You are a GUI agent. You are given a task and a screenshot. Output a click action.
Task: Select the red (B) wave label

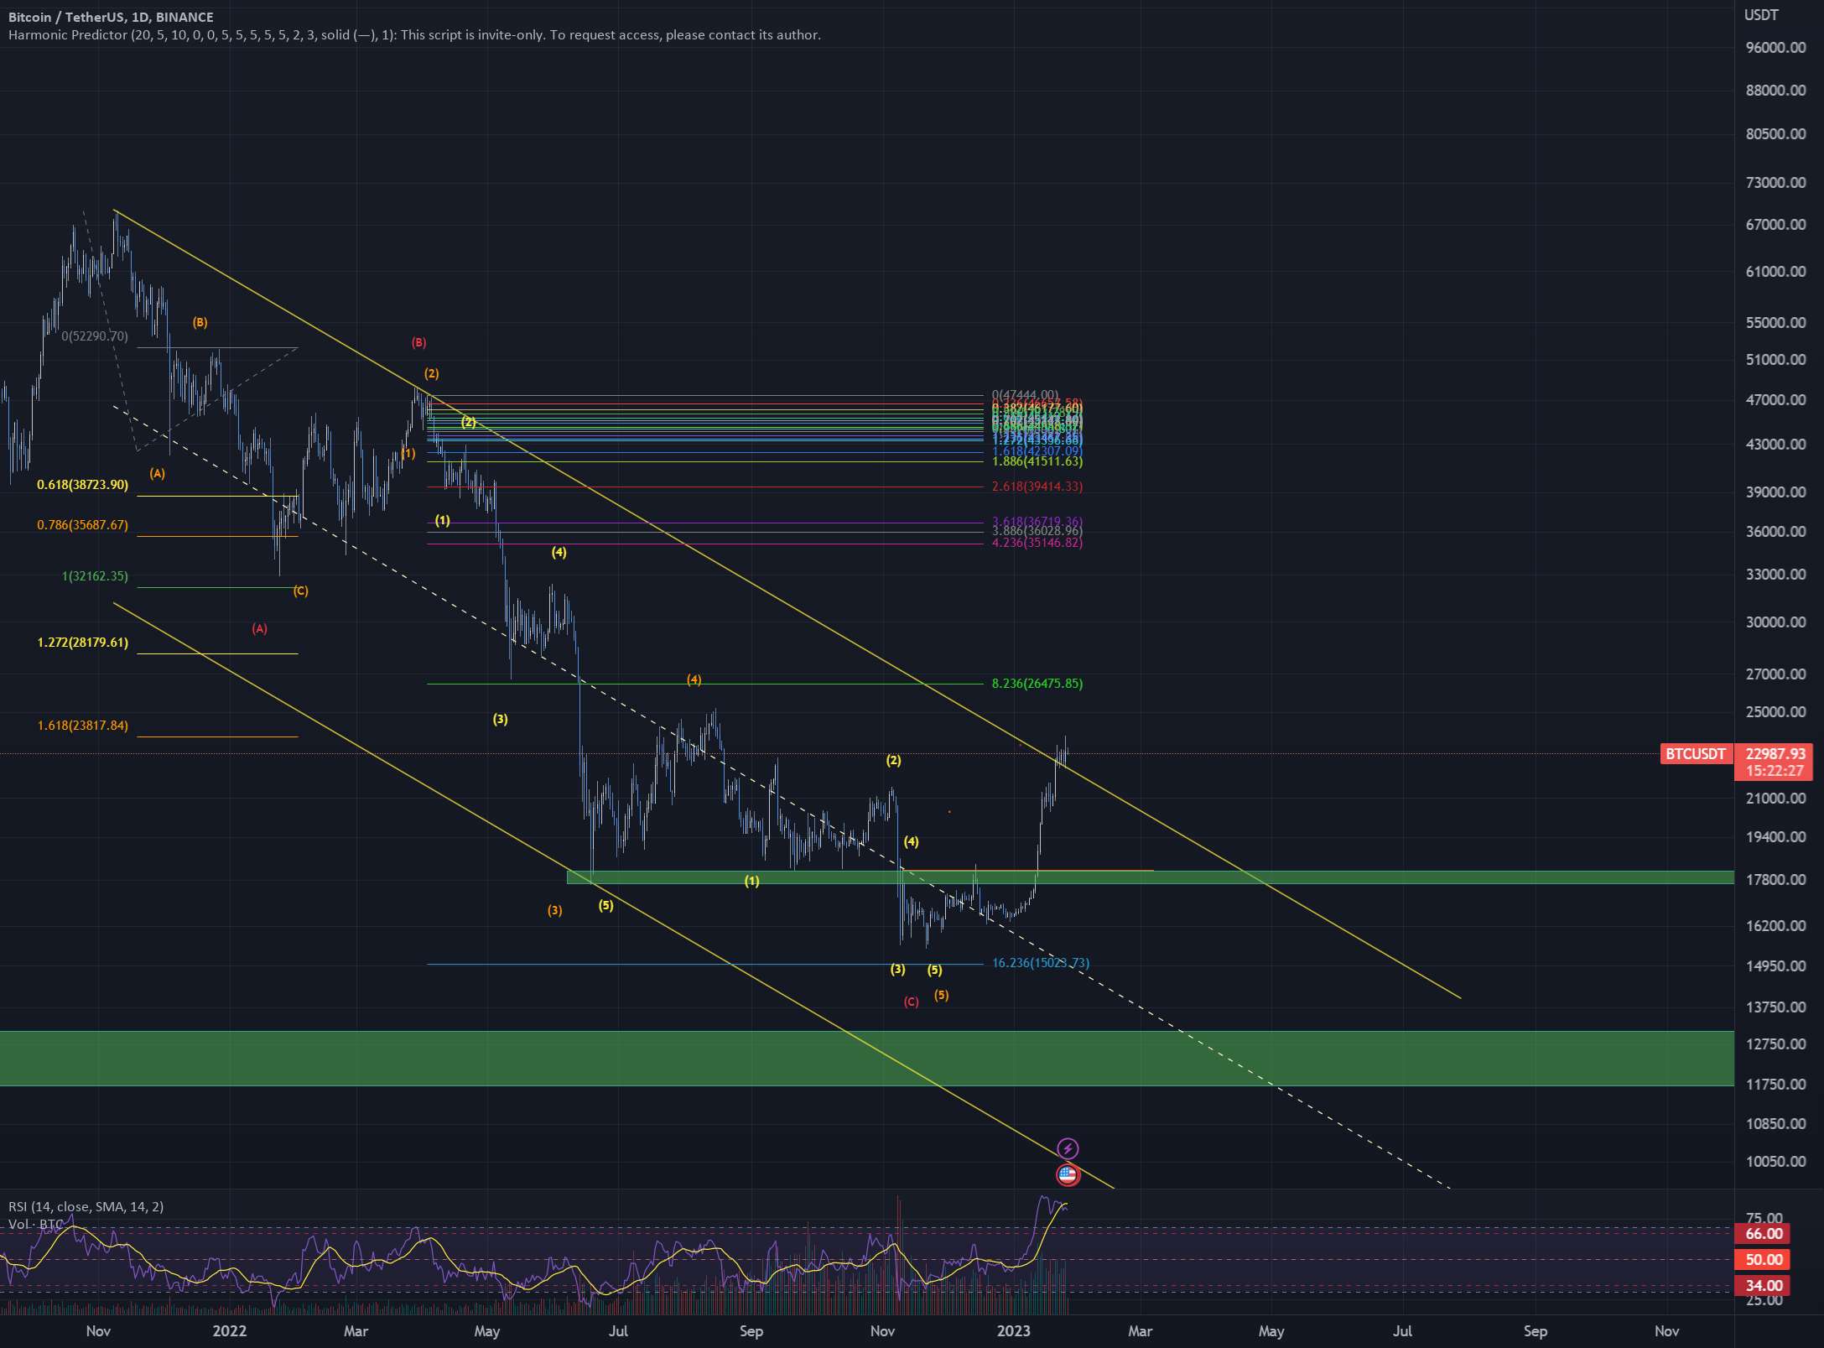[x=418, y=342]
